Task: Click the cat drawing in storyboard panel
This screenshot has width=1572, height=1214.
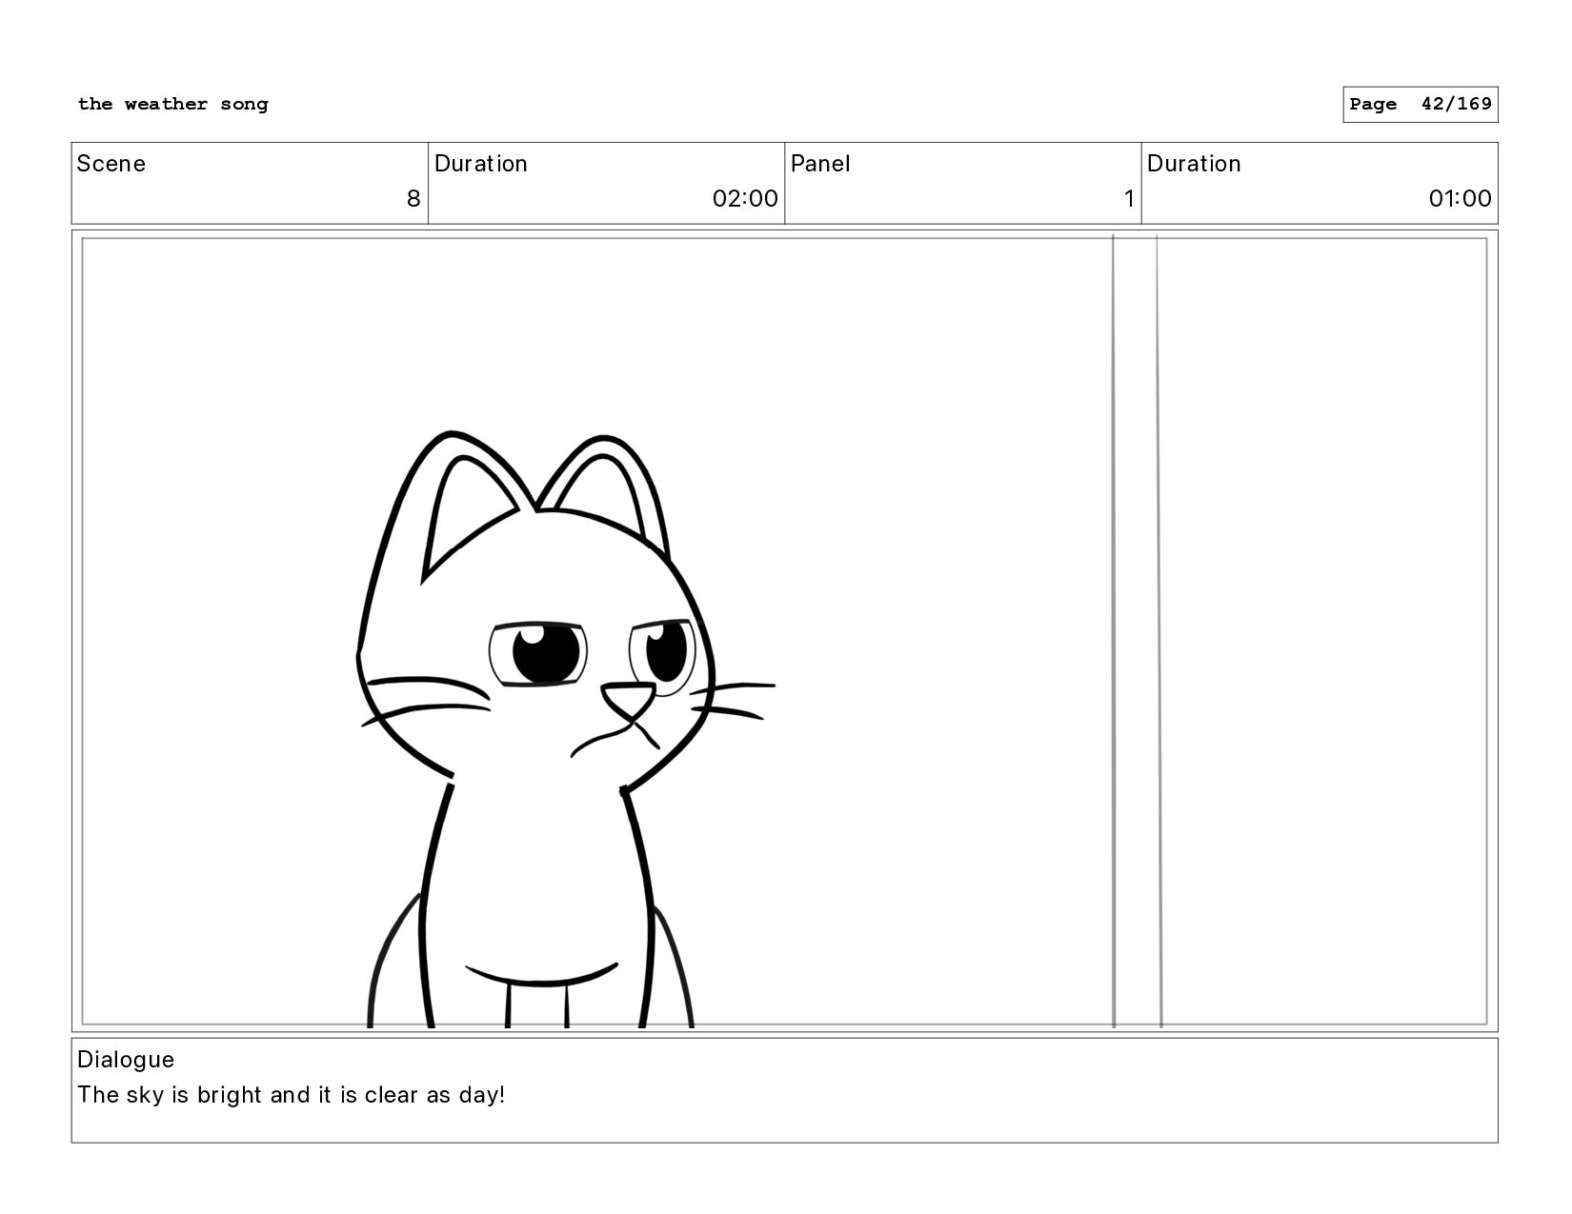Action: point(566,729)
